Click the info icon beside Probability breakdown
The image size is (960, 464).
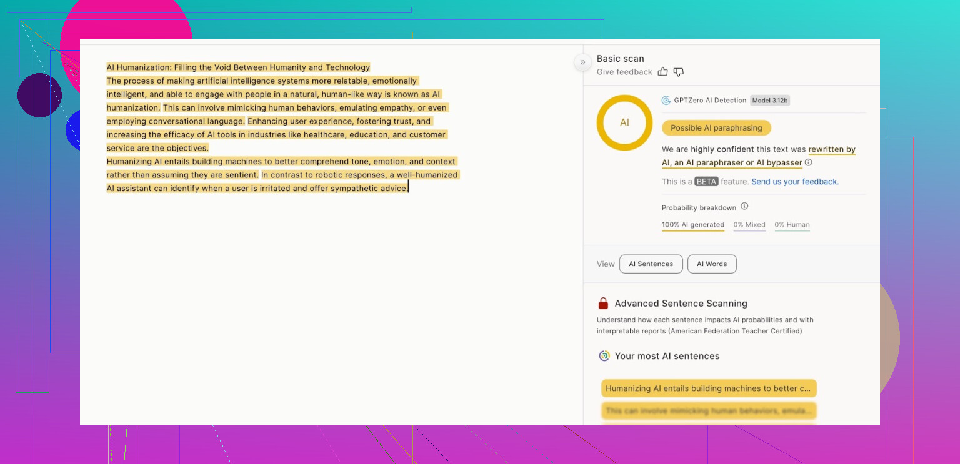click(x=744, y=207)
